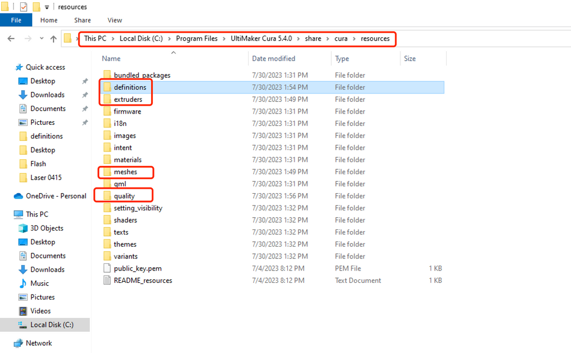The width and height of the screenshot is (571, 353).
Task: Click 'This PC' in the address bar
Action: click(95, 38)
